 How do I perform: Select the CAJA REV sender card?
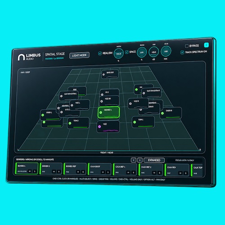177,171
